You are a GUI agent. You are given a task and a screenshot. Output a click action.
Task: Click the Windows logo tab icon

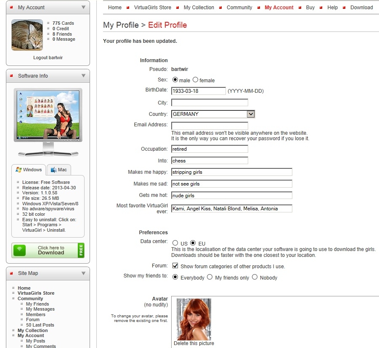19,170
